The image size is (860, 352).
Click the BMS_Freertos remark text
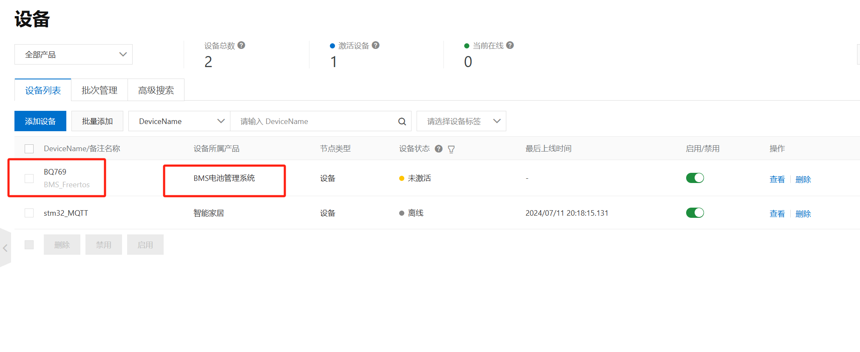point(67,185)
